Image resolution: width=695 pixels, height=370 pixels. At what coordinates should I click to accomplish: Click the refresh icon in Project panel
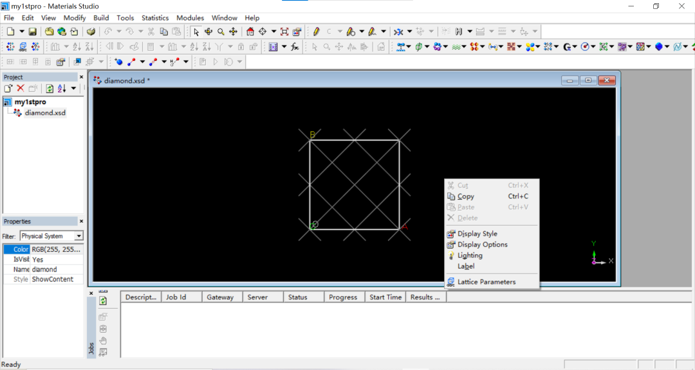50,89
